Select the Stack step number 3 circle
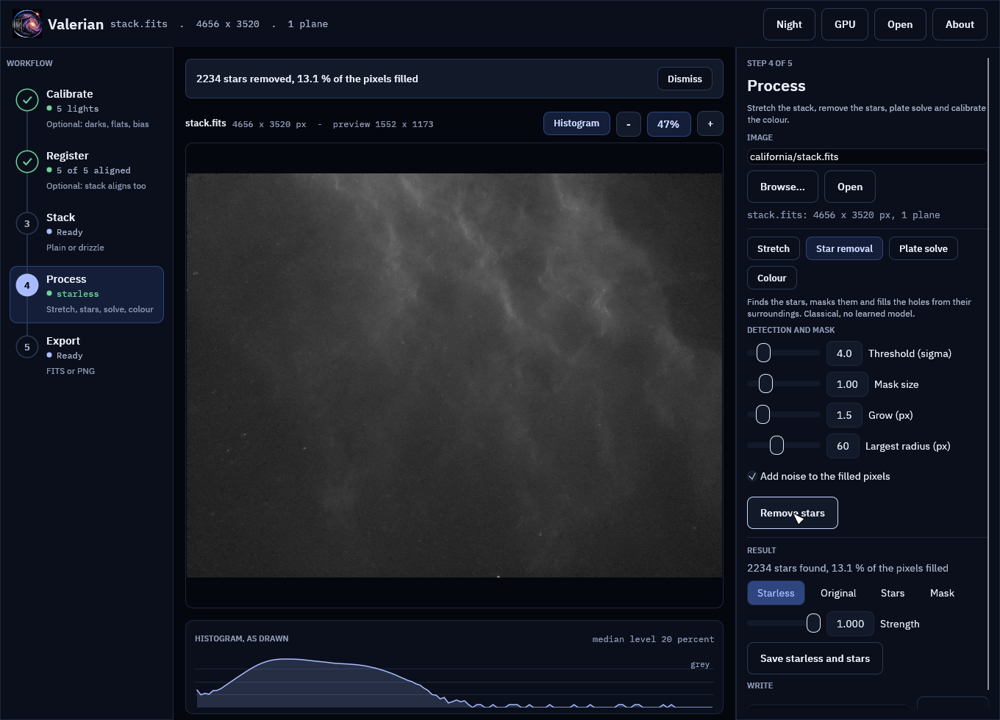The image size is (1000, 720). (x=27, y=223)
